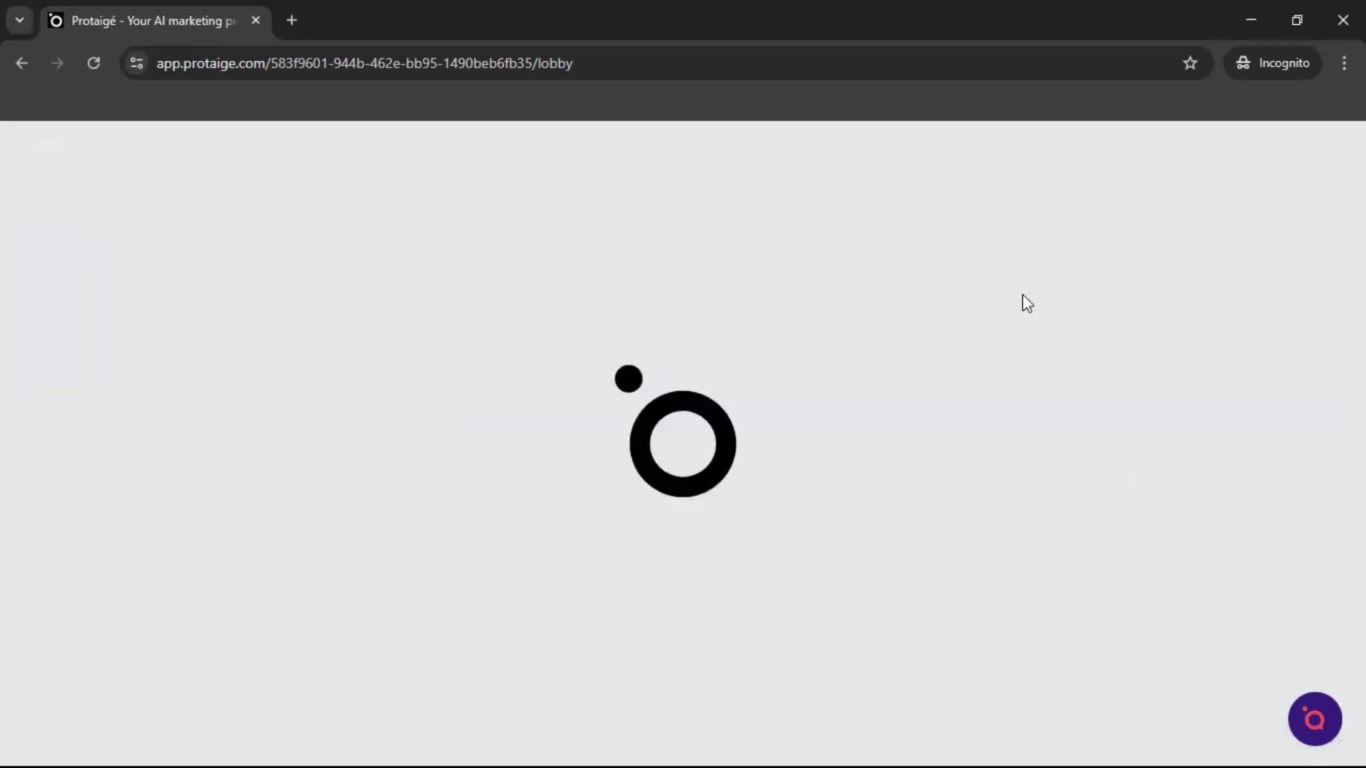Open the tab search chevron dropdown
The image size is (1366, 768).
click(x=19, y=20)
